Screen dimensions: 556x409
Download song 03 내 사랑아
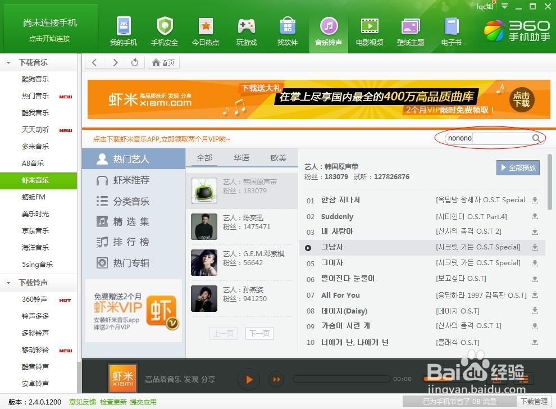click(x=535, y=231)
